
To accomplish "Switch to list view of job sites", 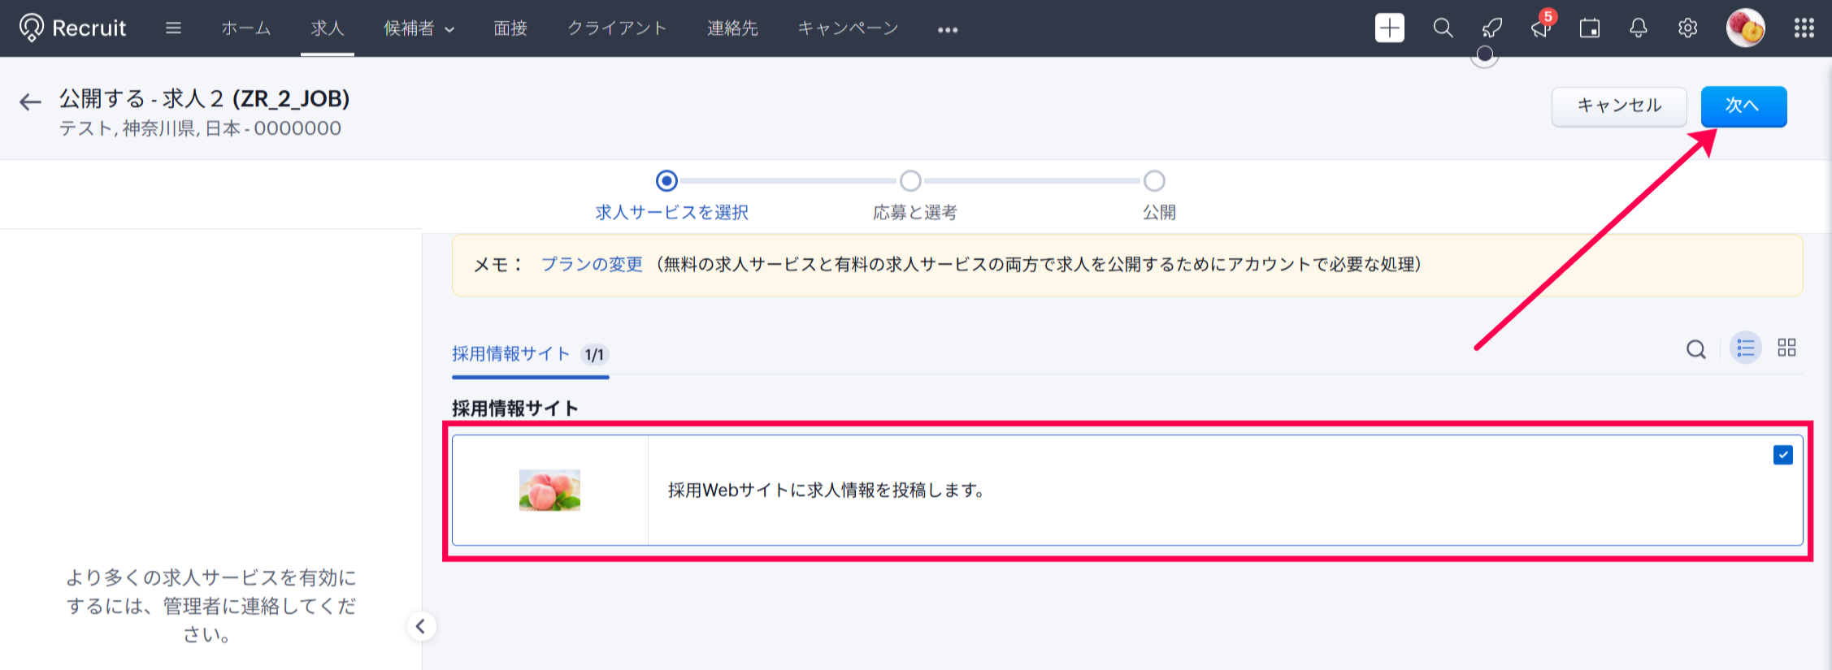I will click(1745, 348).
